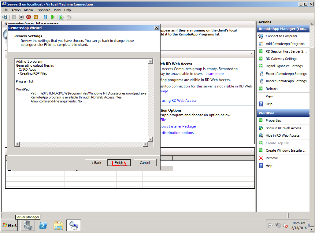315x233 pixels.
Task: Click the Ctrl+Alt+Del toolbar icon
Action: (x=5, y=17)
